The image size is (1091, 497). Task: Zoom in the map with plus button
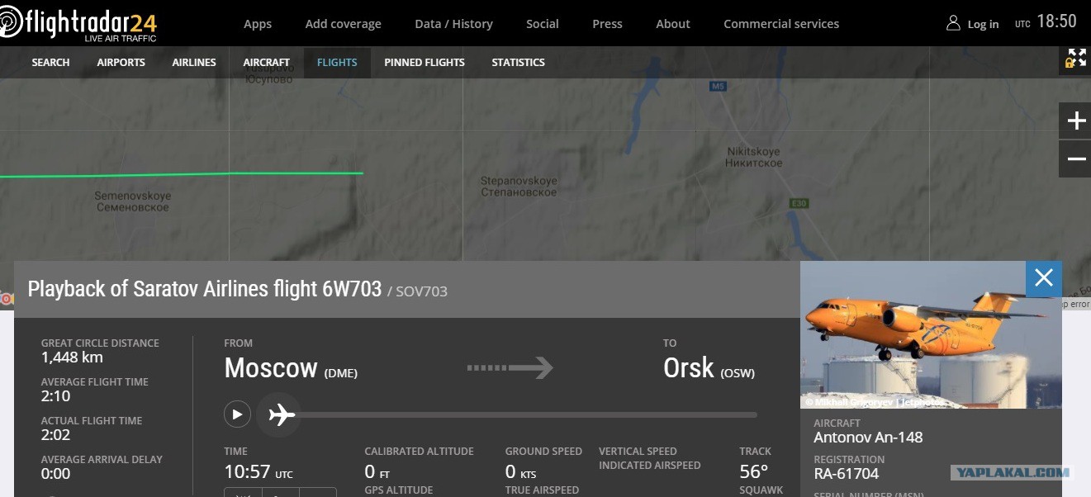tap(1075, 121)
